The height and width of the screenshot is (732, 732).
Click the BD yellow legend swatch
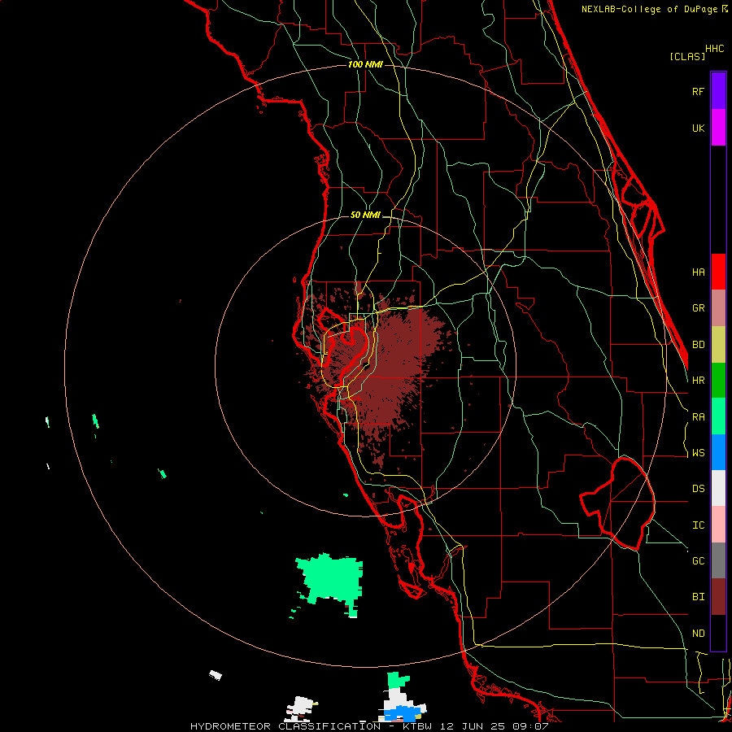(x=718, y=345)
